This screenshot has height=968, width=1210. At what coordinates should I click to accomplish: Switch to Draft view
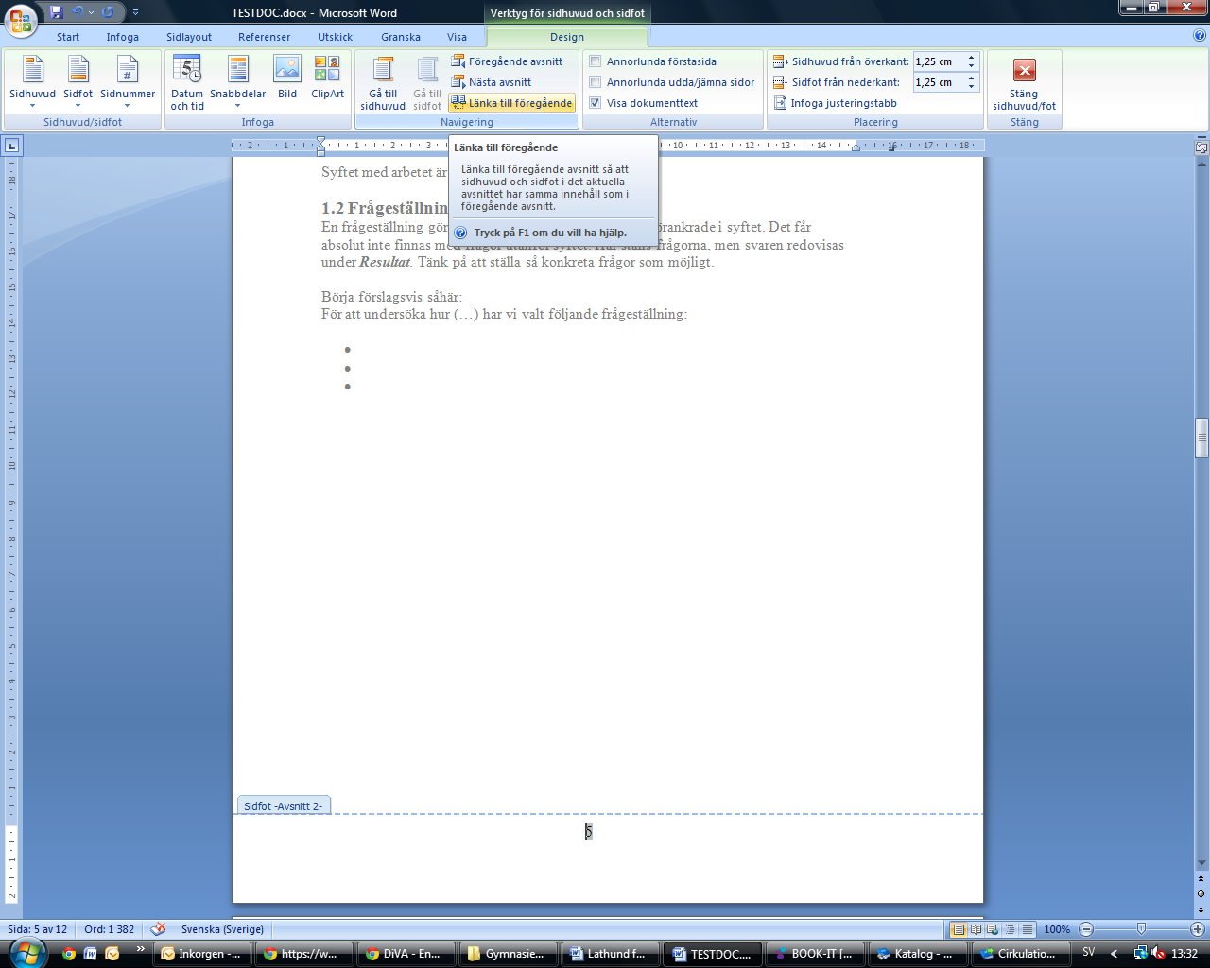(x=1027, y=929)
